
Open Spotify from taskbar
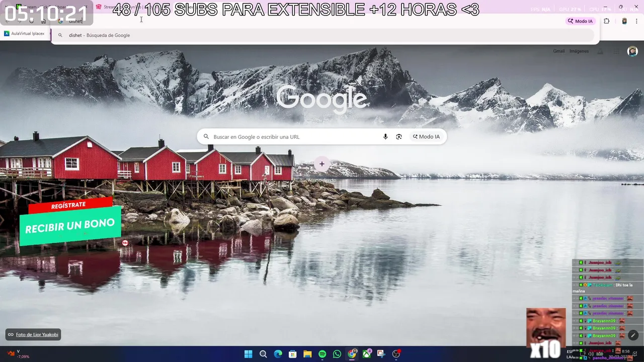point(323,354)
